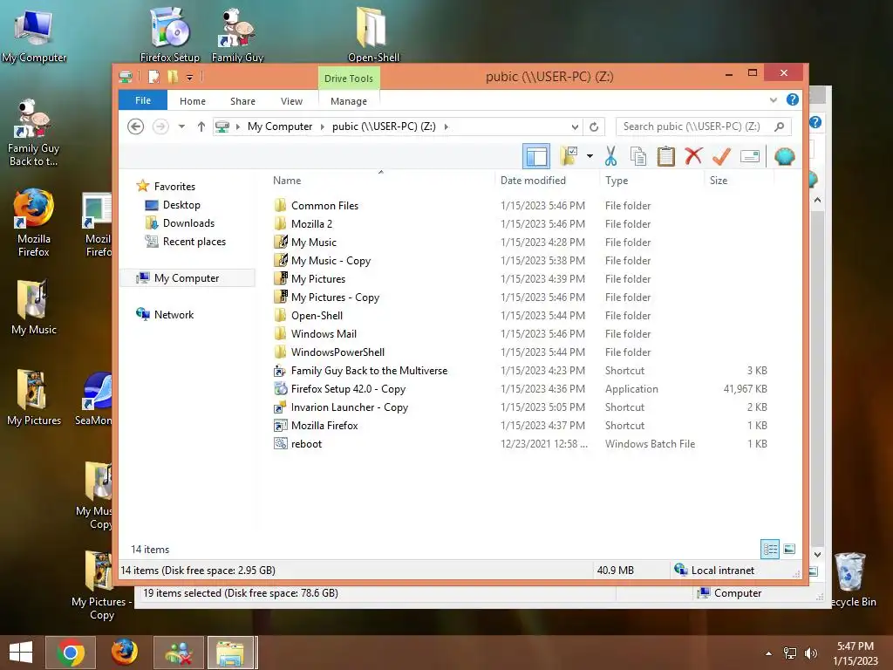
Task: Click the Rename icon in toolbar
Action: coord(749,156)
